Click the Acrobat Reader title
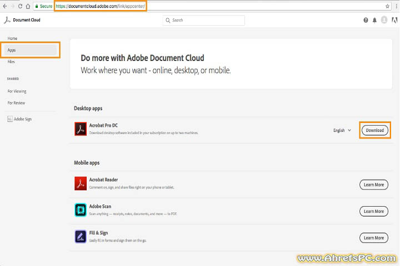Screen dimensions: 400x266 click(x=103, y=180)
